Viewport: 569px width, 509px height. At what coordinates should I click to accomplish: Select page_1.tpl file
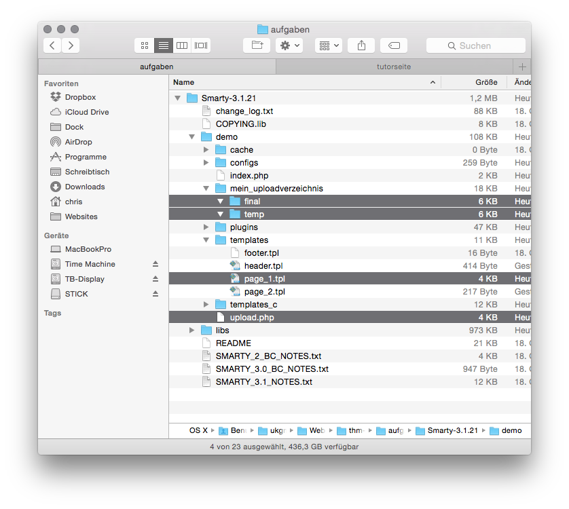point(350,279)
